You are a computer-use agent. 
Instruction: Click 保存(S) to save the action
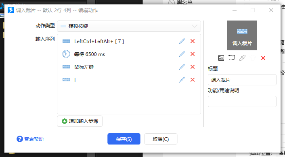pos(124,139)
